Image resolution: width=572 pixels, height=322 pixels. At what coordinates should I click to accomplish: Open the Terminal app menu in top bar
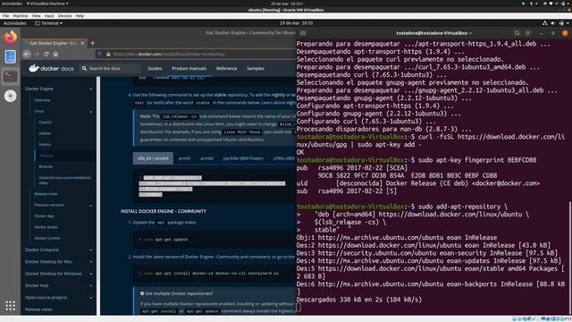coord(49,23)
